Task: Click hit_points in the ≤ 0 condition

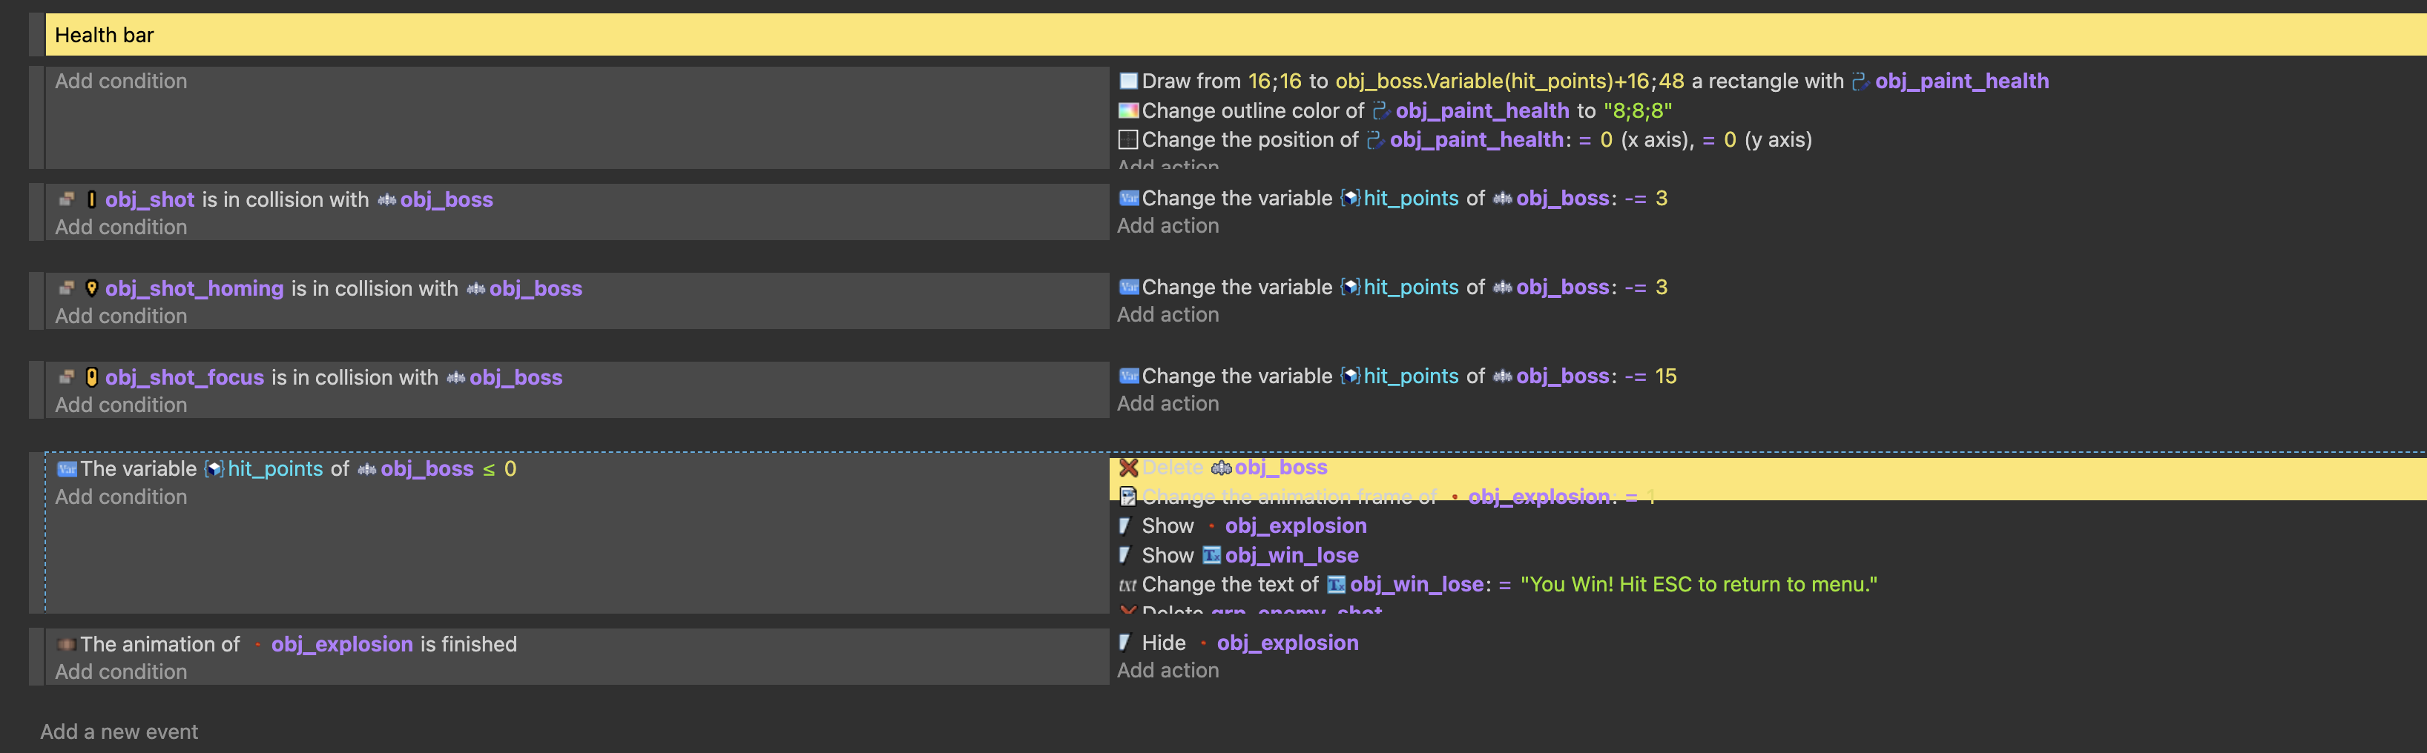Action: (x=275, y=468)
